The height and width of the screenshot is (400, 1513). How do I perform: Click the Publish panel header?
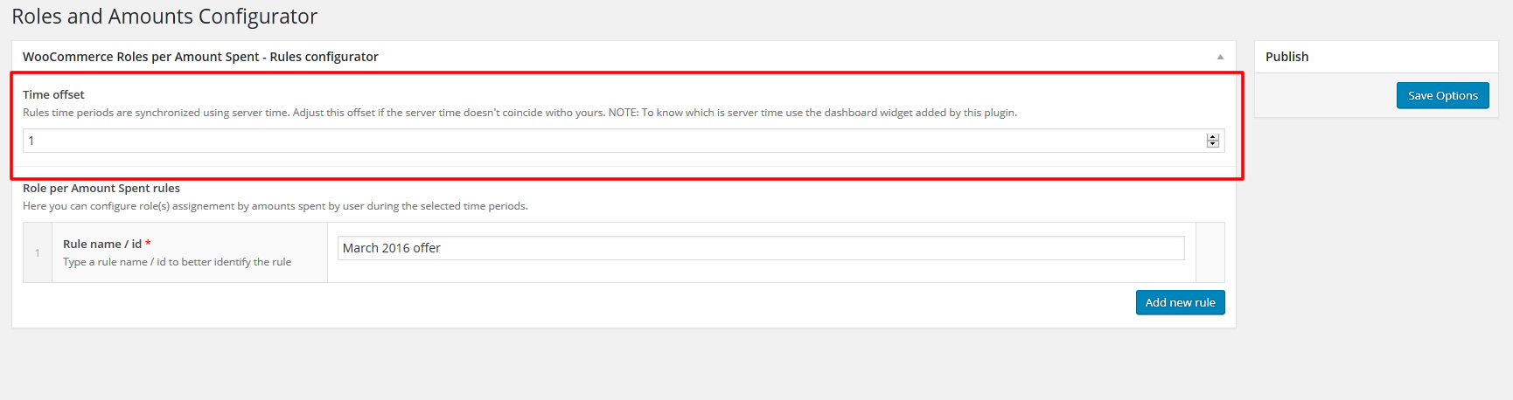(1287, 57)
